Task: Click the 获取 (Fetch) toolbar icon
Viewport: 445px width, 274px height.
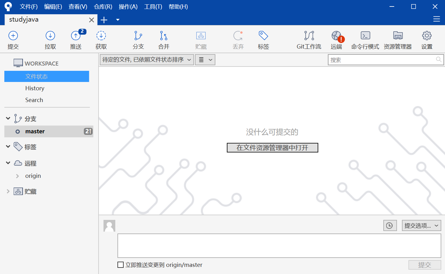Action: click(x=101, y=40)
